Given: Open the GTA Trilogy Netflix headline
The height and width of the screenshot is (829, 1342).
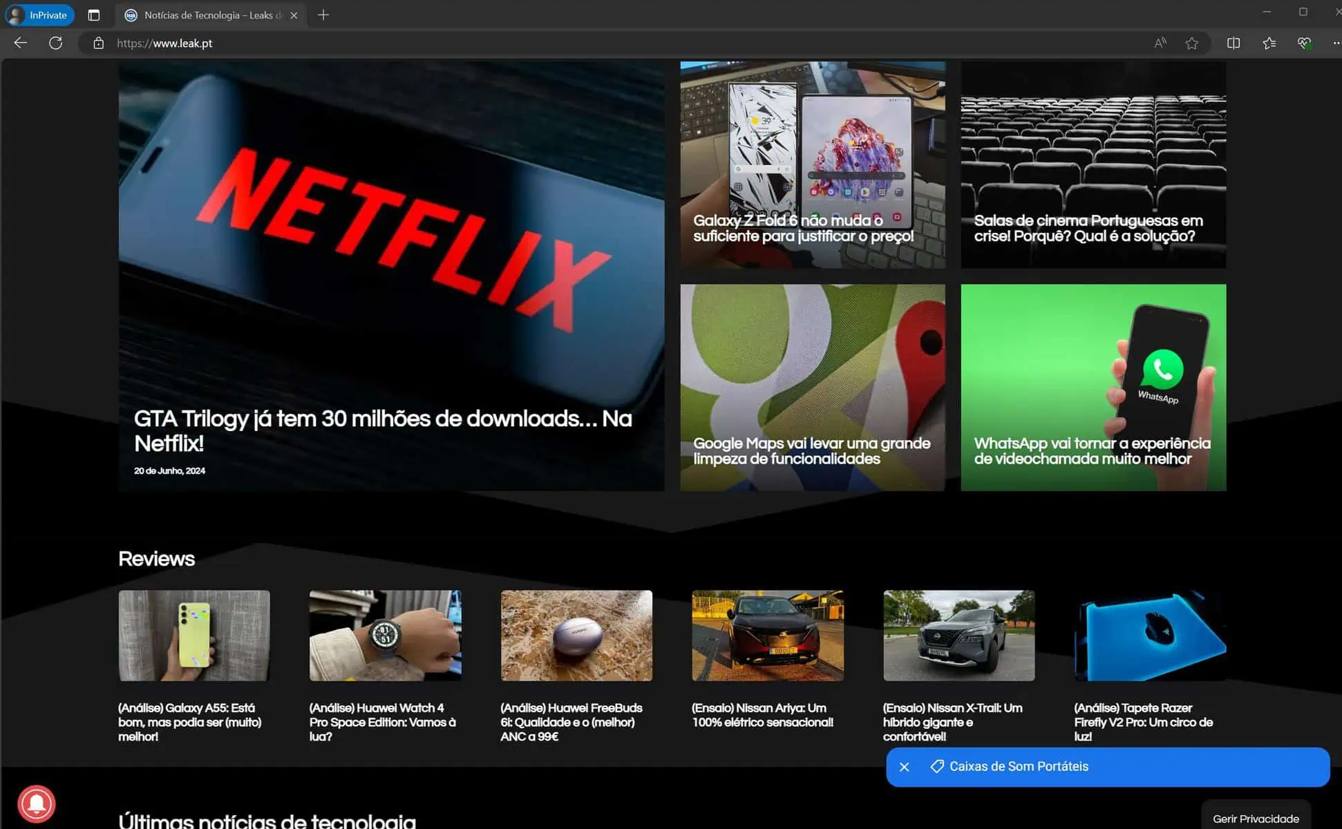Looking at the screenshot, I should click(383, 430).
